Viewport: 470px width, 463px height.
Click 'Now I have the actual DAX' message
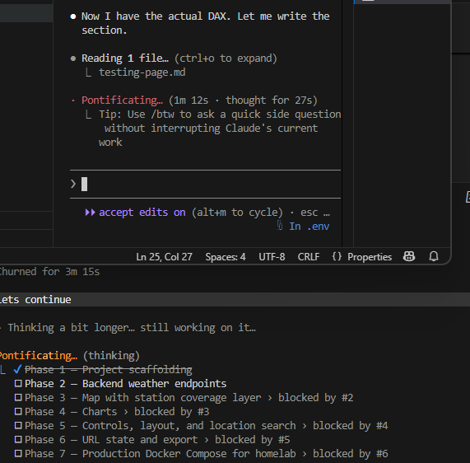click(x=205, y=23)
